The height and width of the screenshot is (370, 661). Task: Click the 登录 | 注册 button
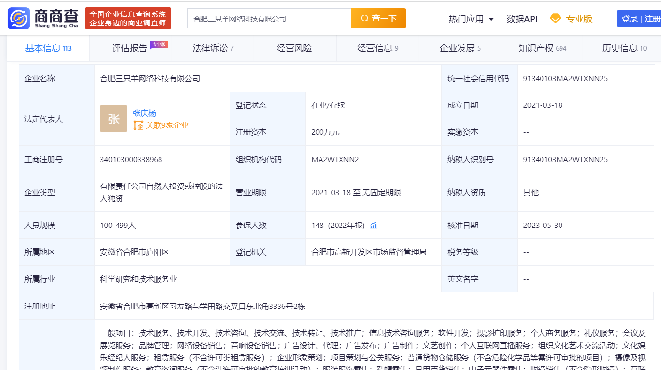[639, 19]
